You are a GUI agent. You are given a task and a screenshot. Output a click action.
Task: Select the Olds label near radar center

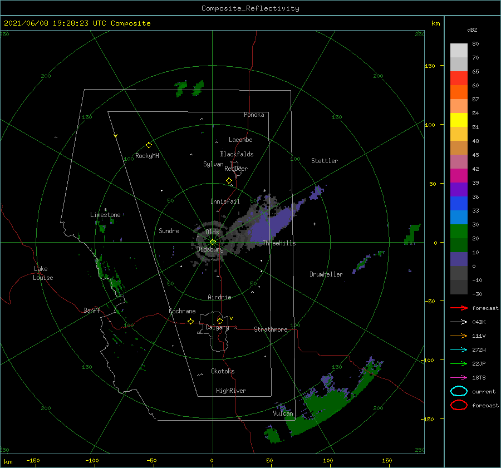coord(212,232)
